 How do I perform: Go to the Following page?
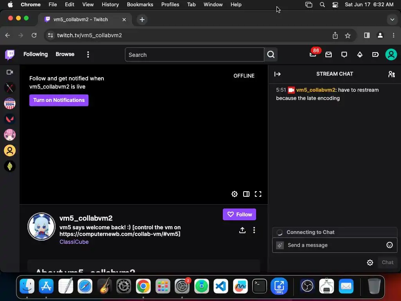click(x=36, y=54)
